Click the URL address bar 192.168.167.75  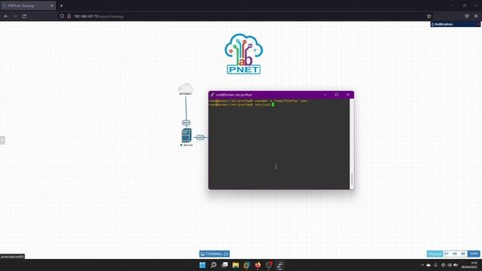[x=246, y=16]
